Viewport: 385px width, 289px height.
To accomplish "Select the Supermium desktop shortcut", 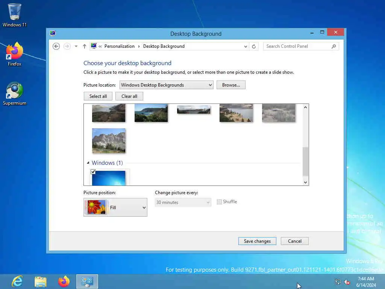I will click(15, 94).
